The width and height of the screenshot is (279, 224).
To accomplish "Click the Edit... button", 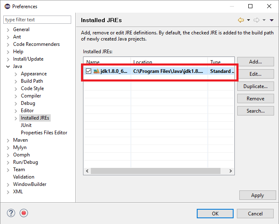I will (x=255, y=74).
